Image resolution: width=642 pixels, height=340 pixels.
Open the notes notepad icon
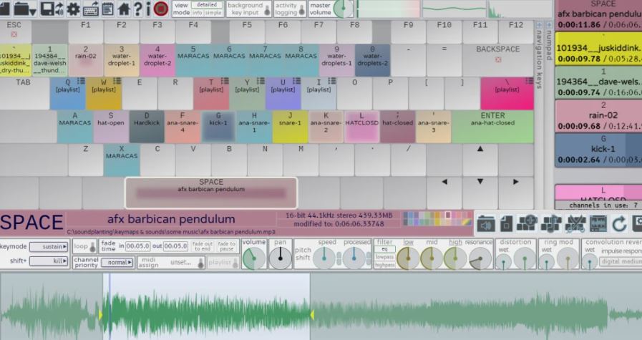click(107, 9)
